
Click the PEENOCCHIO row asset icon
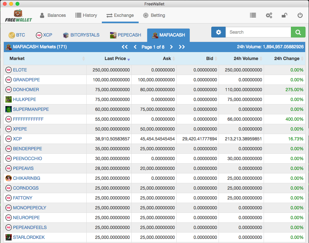(9, 159)
